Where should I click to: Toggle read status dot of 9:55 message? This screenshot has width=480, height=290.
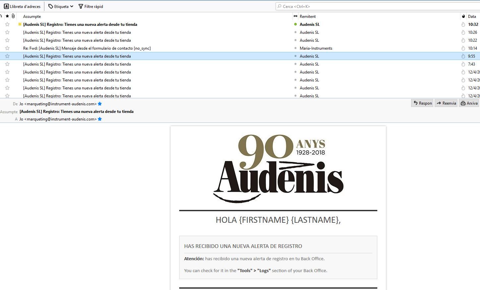[295, 56]
